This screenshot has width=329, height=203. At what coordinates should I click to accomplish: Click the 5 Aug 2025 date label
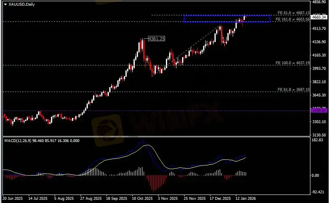tap(64, 199)
